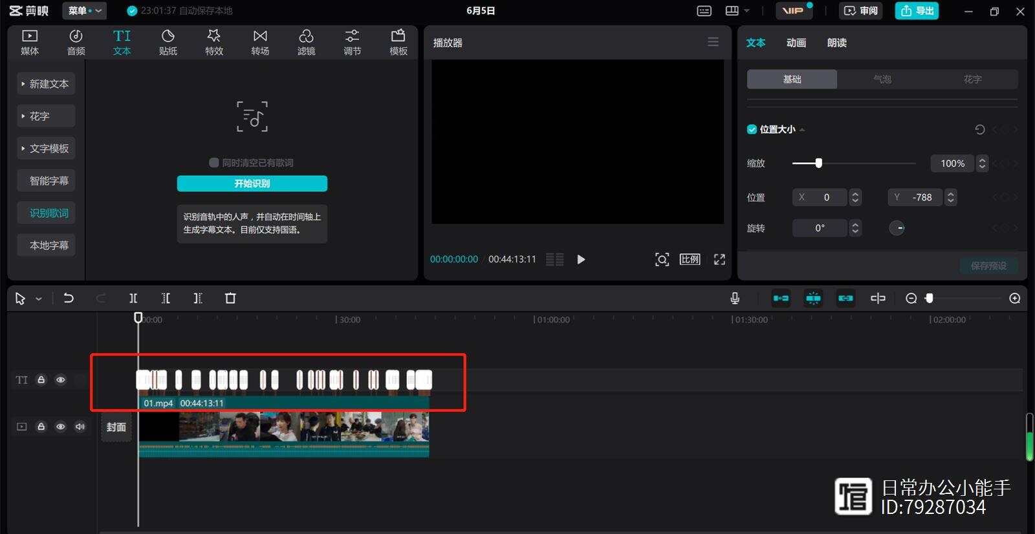Open the selection tool dropdown arrow
The width and height of the screenshot is (1035, 534).
[39, 299]
